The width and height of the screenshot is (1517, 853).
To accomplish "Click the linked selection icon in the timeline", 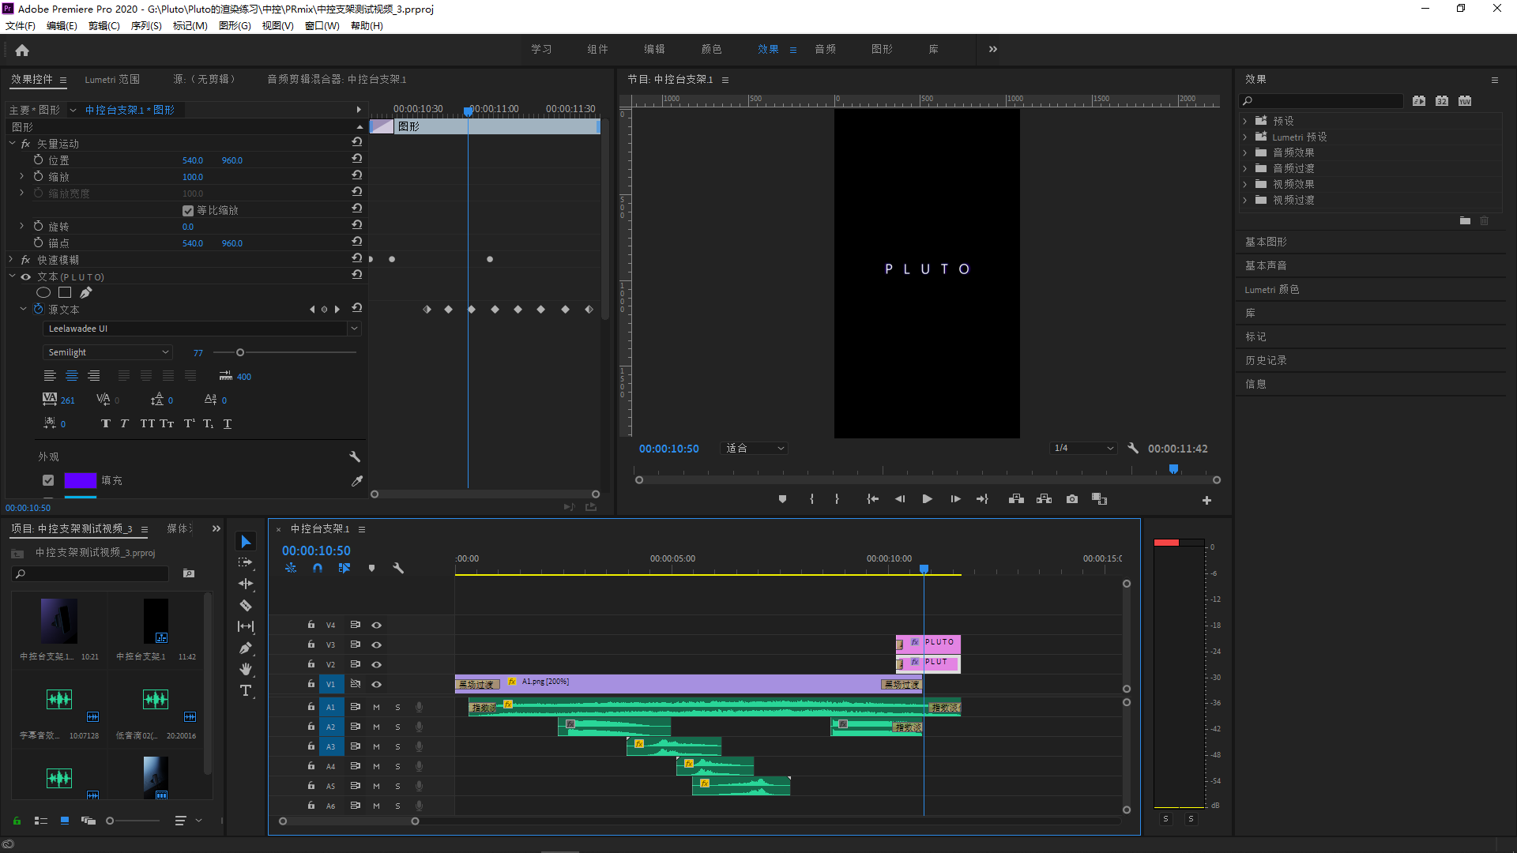I will click(344, 568).
